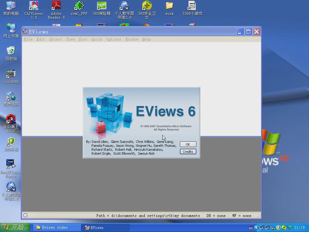Click the green umbrella tray icon
The height and width of the screenshot is (232, 309).
point(289,228)
